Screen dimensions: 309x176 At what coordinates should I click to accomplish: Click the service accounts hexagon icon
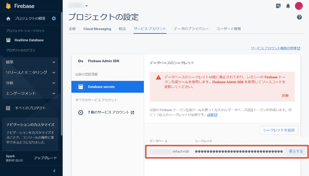click(x=81, y=113)
